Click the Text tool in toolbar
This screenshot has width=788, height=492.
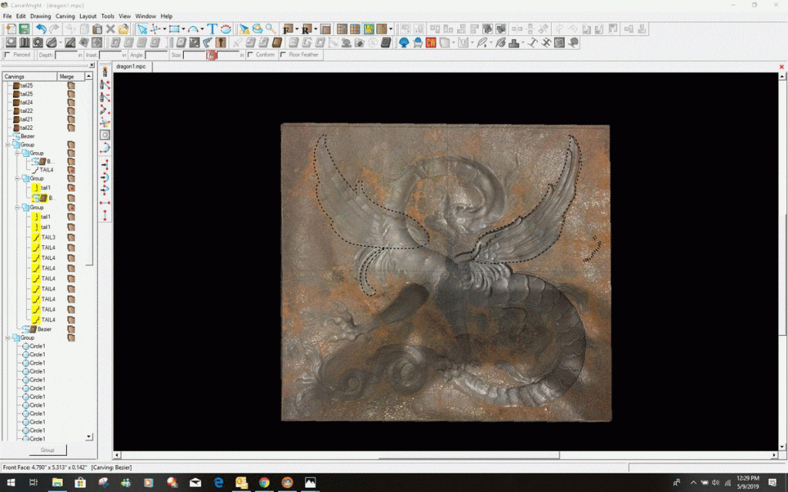tap(212, 29)
